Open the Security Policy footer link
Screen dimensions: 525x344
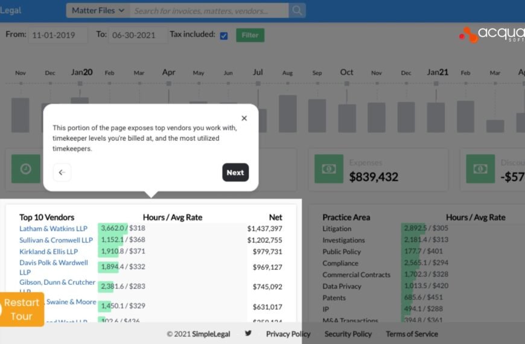[x=348, y=334]
